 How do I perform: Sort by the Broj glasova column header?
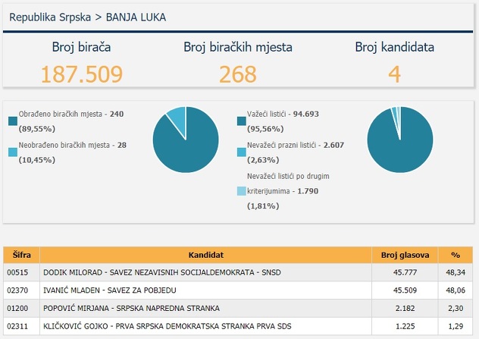tap(404, 256)
